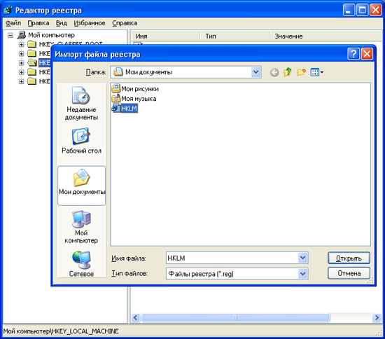Close the Импорт файла реестра dialog
The image size is (385, 339).
pos(367,54)
